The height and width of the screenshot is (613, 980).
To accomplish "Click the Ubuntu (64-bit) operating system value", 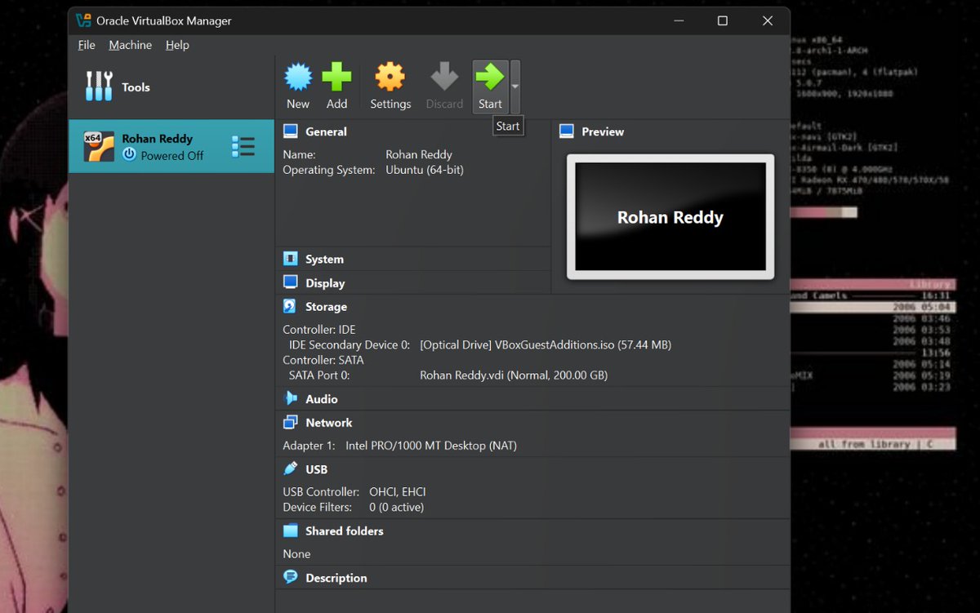I will tap(425, 170).
